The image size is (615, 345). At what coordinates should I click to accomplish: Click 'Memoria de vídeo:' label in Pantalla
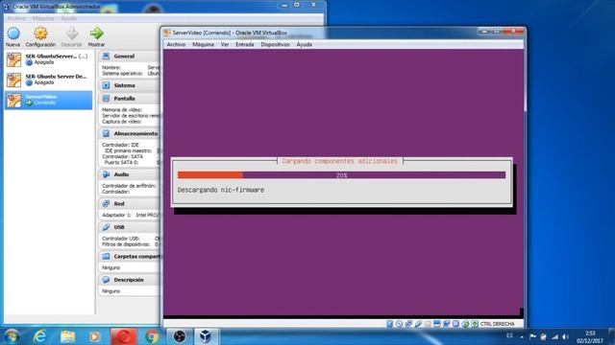(x=122, y=110)
